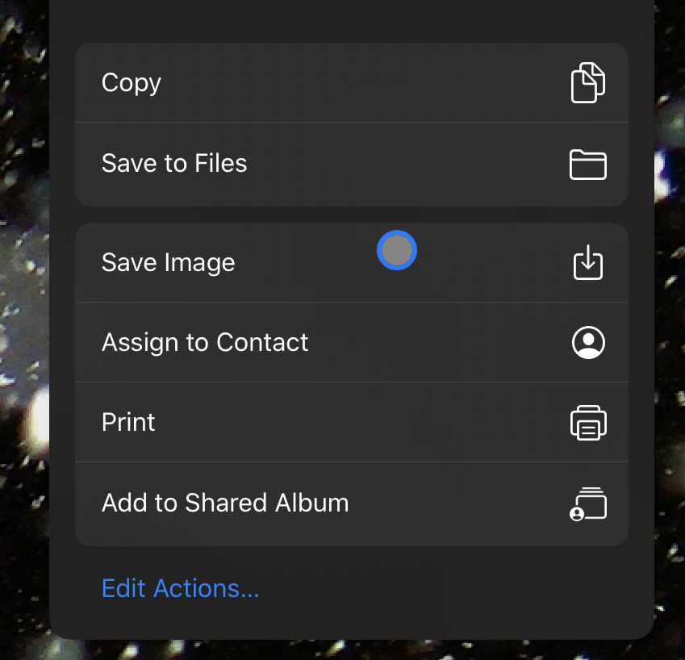Viewport: 685px width, 660px height.
Task: Choose Print from the share sheet
Action: [352, 422]
